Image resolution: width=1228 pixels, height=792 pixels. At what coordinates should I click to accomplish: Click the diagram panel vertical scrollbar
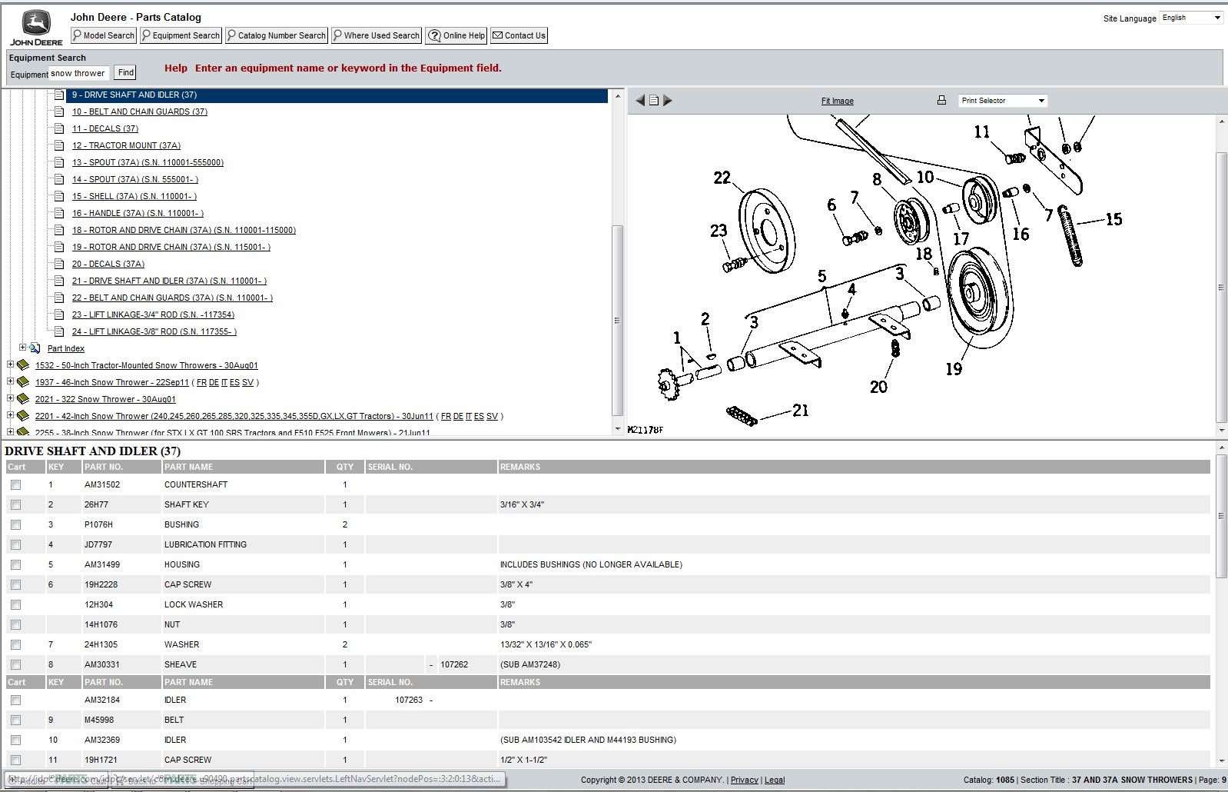[1221, 288]
